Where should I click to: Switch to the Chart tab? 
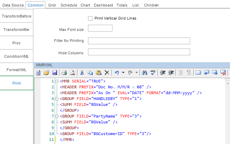click(85, 5)
